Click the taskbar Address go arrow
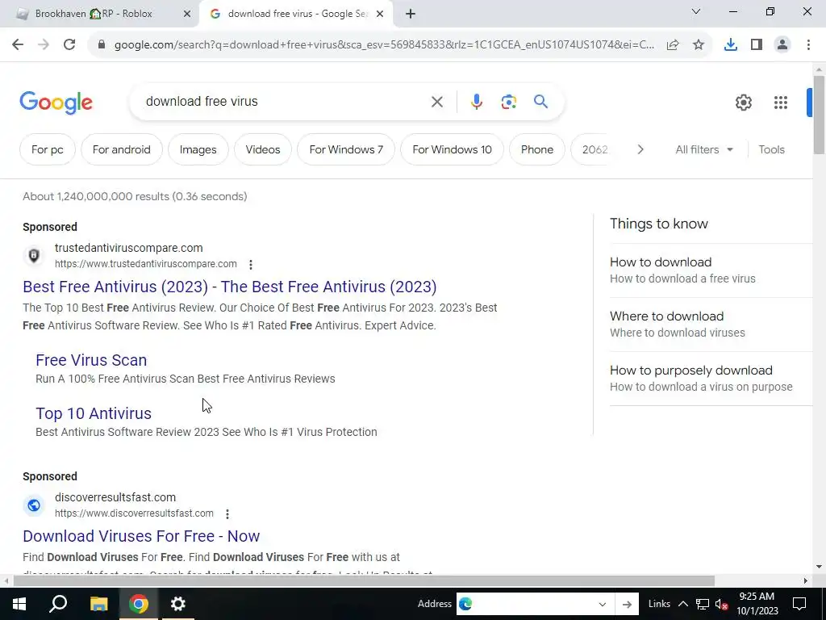This screenshot has height=620, width=826. (627, 604)
